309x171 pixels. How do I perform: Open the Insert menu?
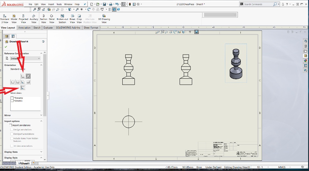[x=51, y=4]
